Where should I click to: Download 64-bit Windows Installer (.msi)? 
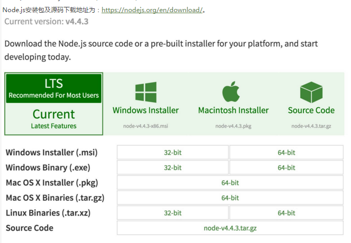point(286,152)
